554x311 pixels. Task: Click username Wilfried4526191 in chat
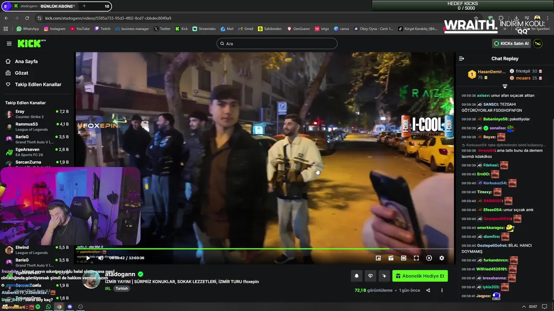pyautogui.click(x=492, y=269)
